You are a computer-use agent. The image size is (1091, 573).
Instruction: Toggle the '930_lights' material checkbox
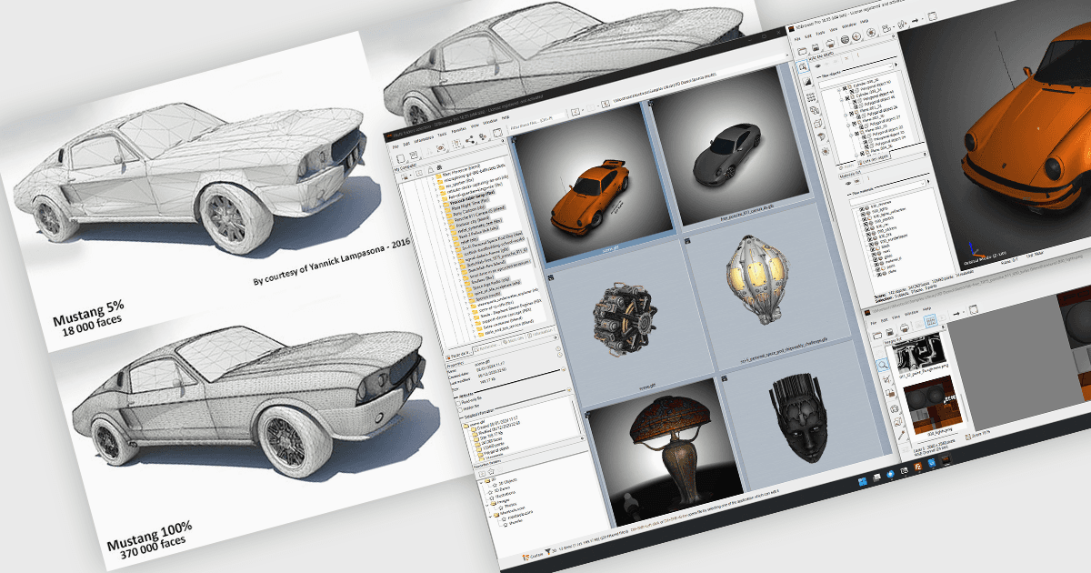(863, 213)
